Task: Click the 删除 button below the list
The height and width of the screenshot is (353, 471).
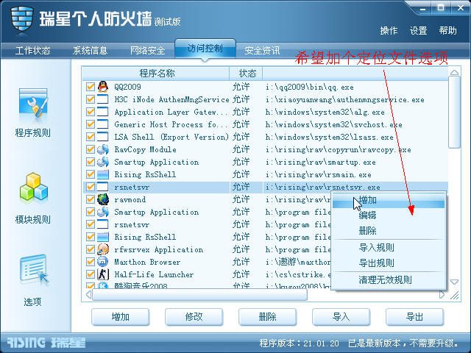Action: pos(268,317)
